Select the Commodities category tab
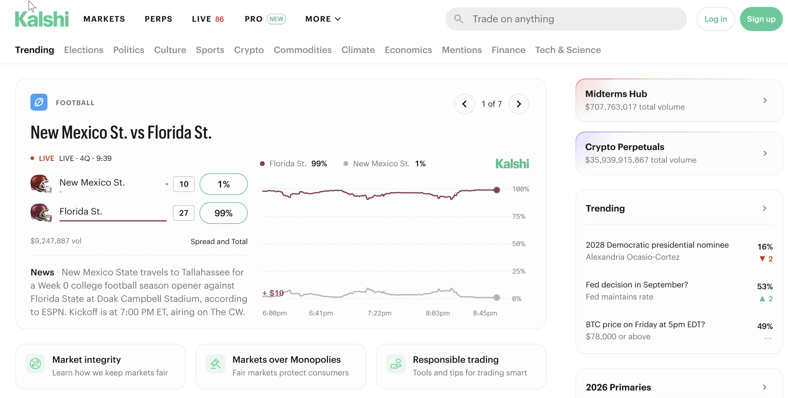The image size is (788, 398). tap(302, 50)
